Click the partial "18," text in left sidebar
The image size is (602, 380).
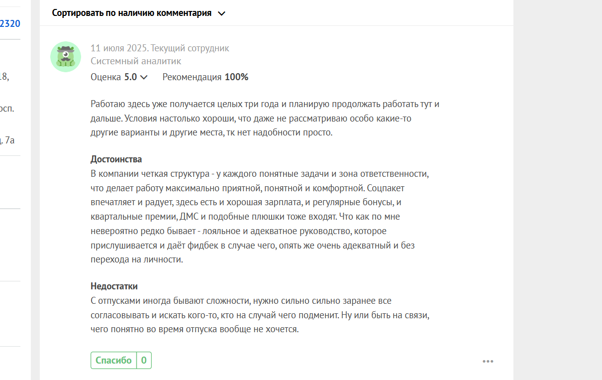pyautogui.click(x=4, y=76)
